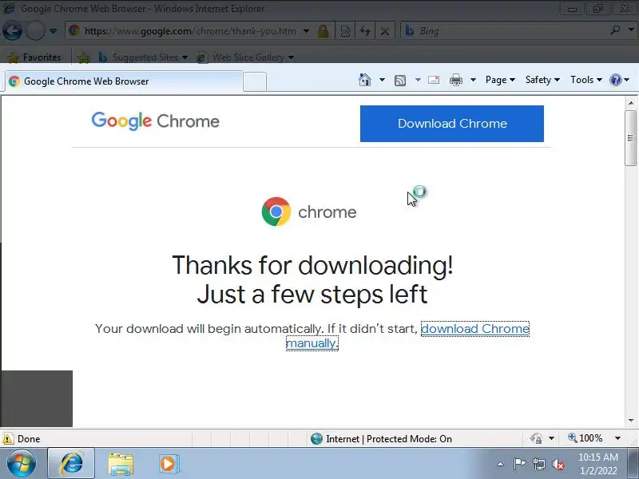Click the network tray icon
Screen dimensions: 639x479
pos(538,464)
